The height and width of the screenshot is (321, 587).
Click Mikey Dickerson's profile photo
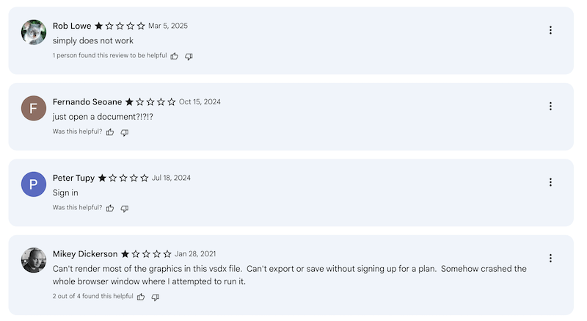pos(34,261)
